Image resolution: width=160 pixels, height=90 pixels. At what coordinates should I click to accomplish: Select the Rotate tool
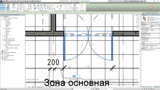coord(41,8)
